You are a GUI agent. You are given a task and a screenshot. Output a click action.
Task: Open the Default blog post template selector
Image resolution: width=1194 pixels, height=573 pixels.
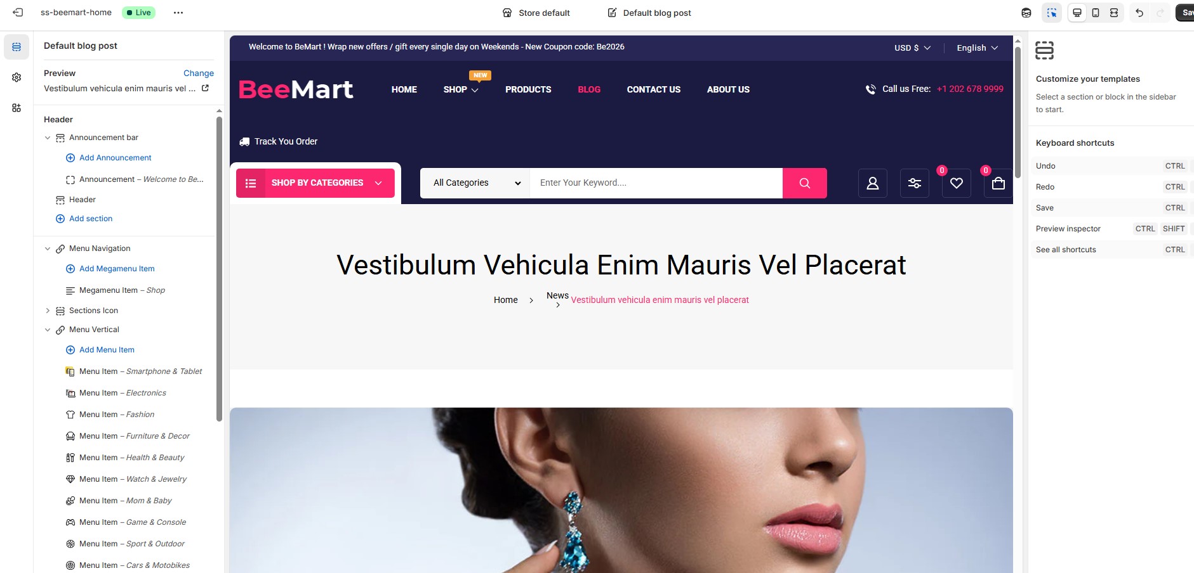(649, 13)
